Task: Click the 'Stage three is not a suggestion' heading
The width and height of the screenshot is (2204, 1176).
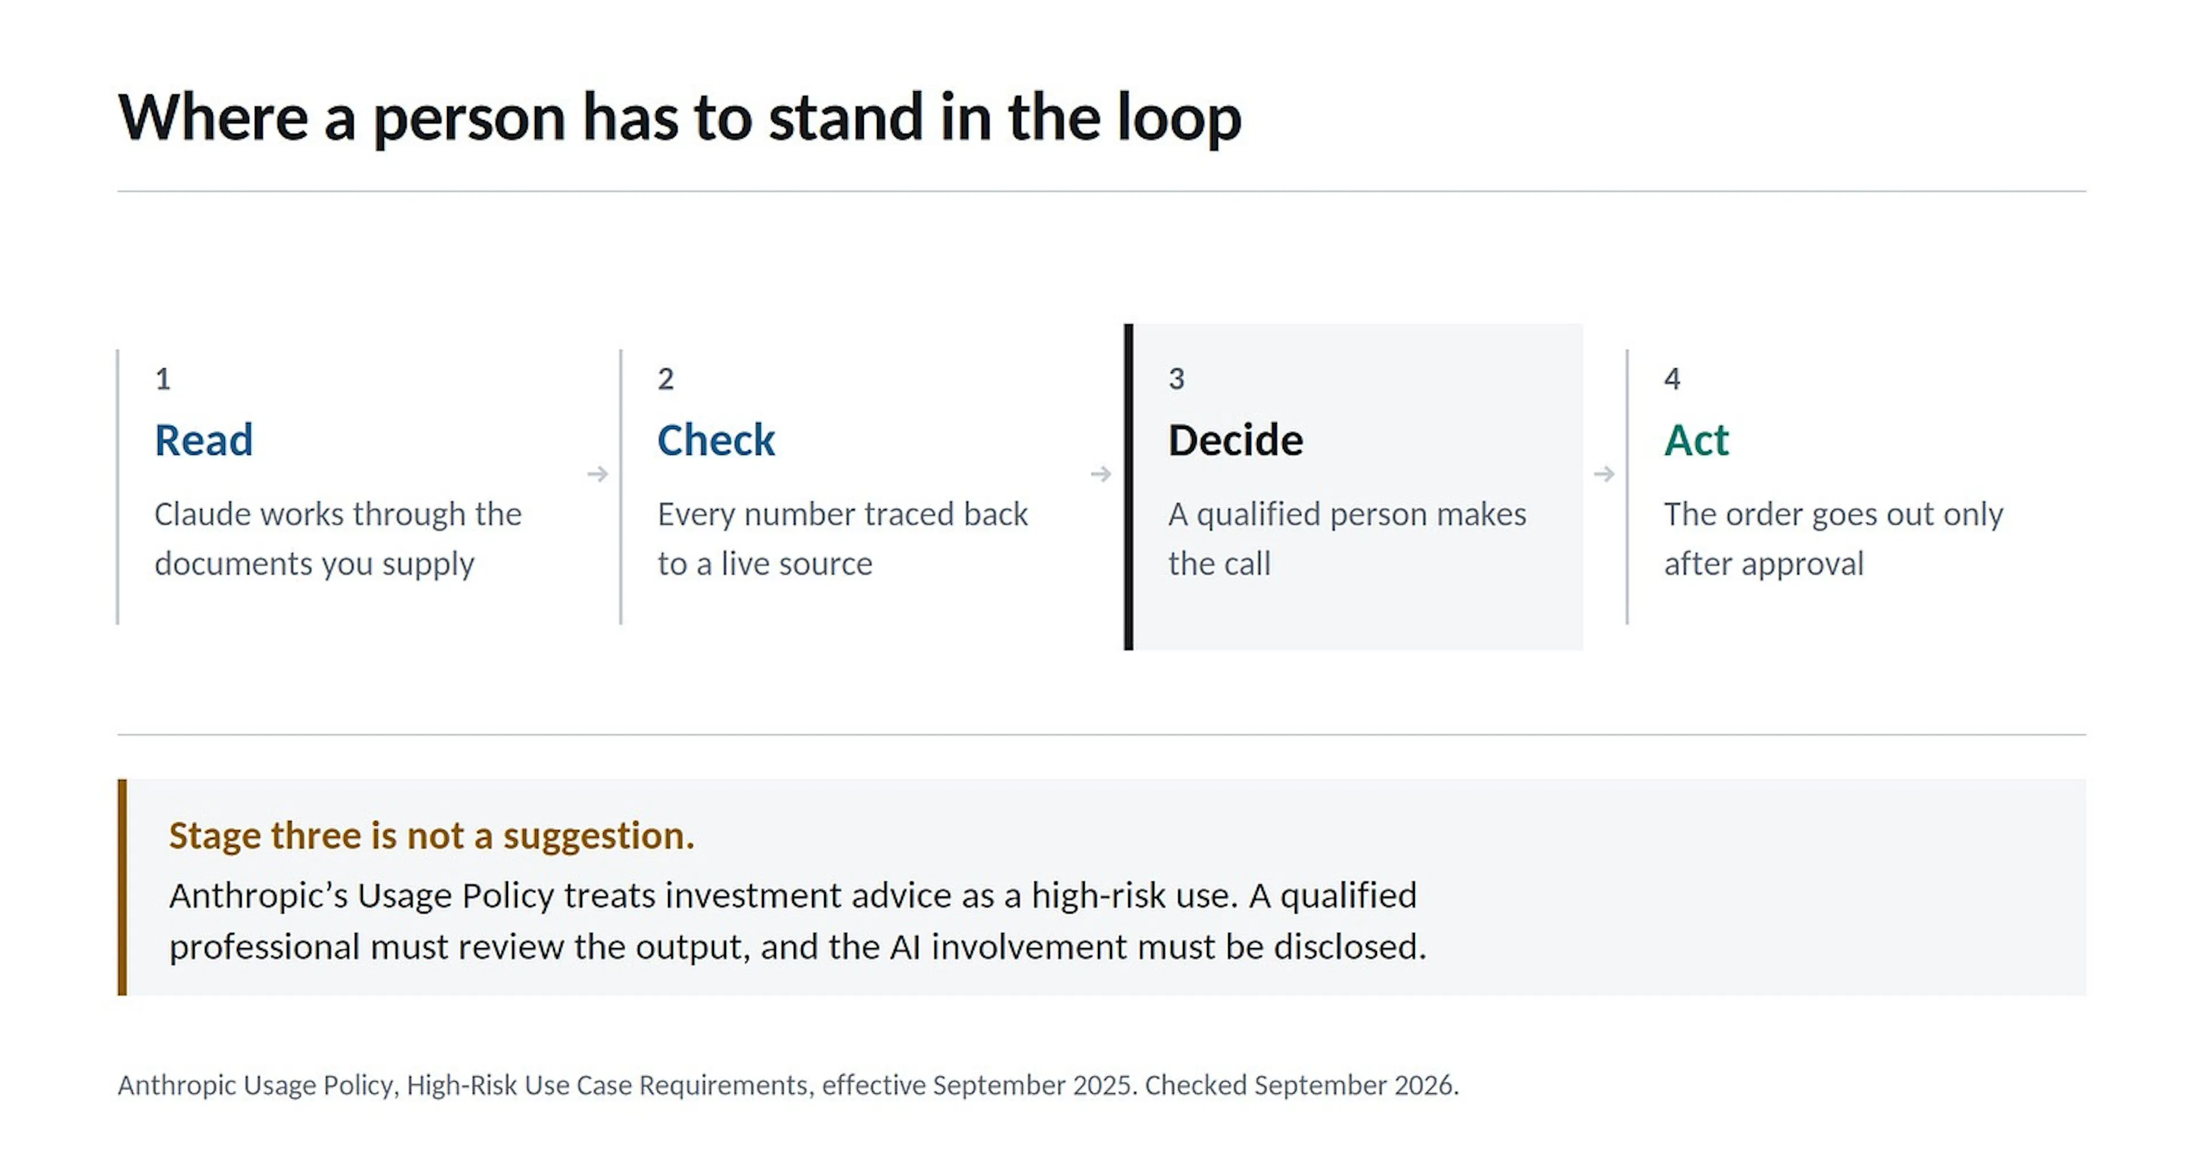Action: pyautogui.click(x=431, y=836)
